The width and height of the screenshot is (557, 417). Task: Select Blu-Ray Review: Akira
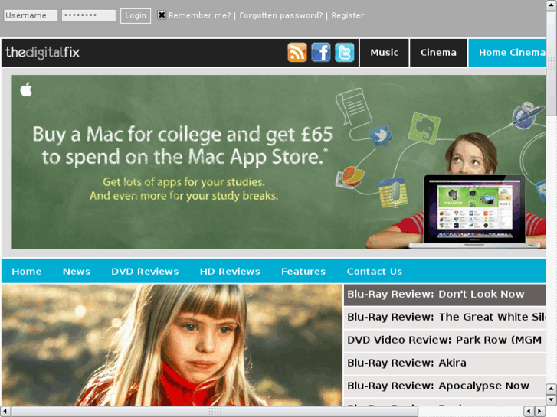click(x=444, y=363)
